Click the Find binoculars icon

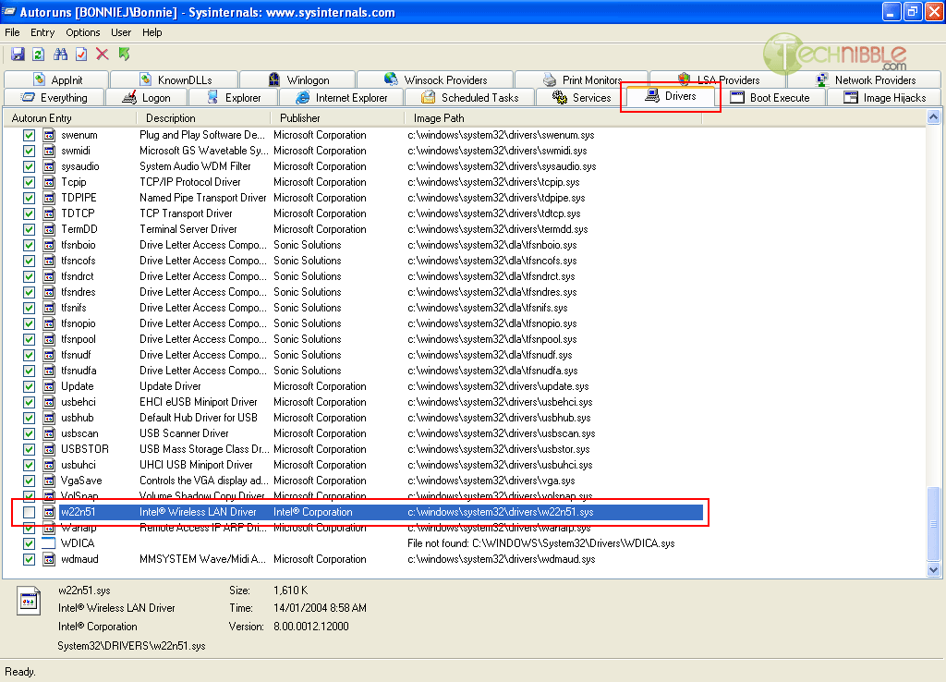coord(60,55)
